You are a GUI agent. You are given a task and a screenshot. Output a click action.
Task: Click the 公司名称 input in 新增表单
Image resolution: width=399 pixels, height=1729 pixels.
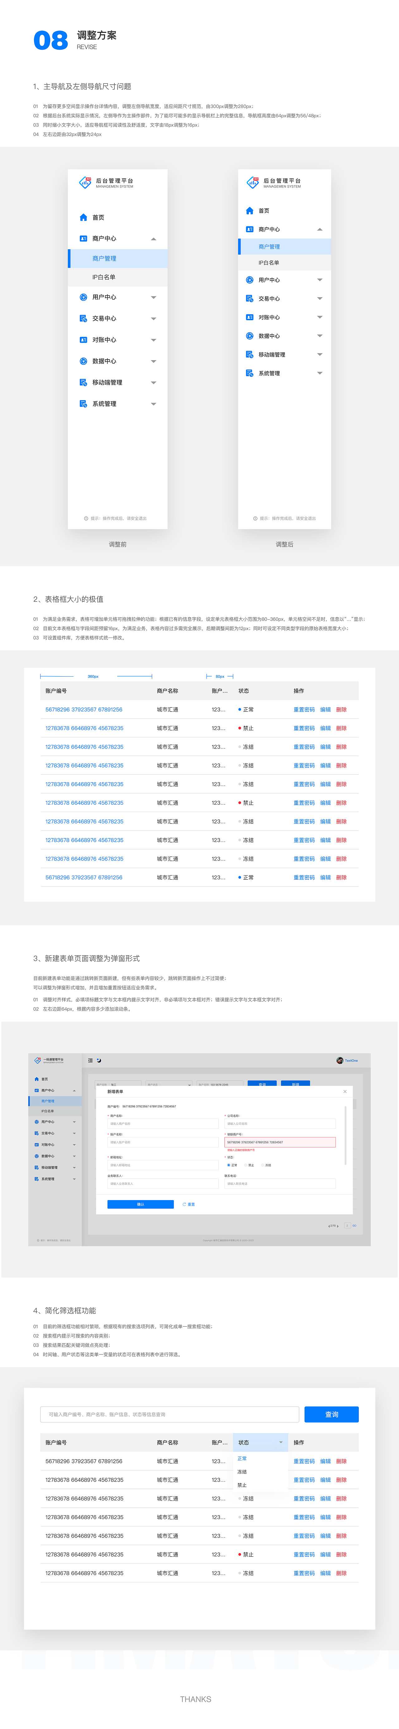280,1124
